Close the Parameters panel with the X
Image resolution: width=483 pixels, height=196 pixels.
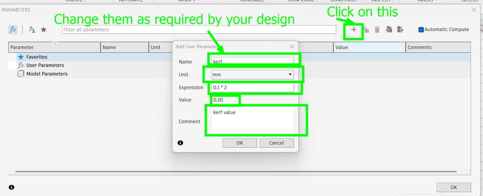click(x=474, y=10)
